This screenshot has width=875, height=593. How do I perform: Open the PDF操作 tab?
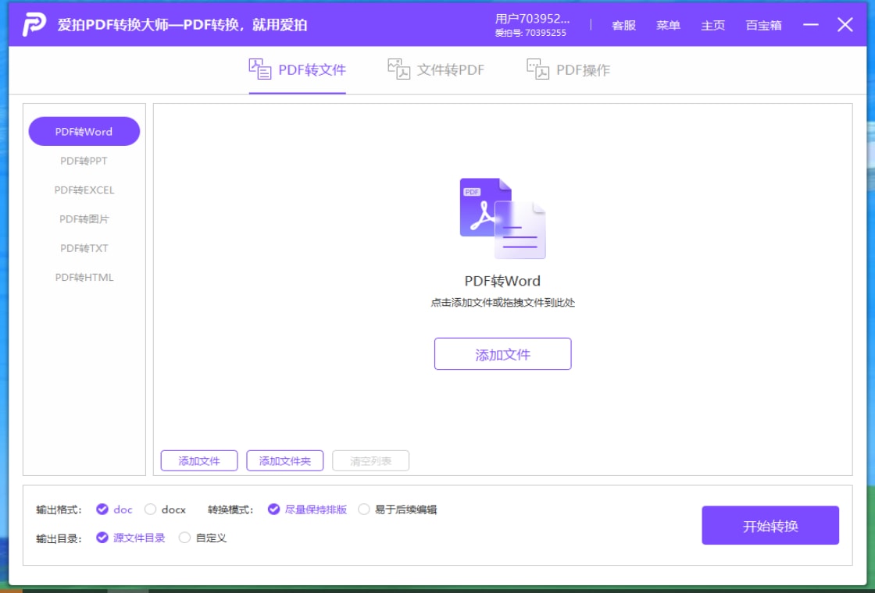(x=568, y=69)
